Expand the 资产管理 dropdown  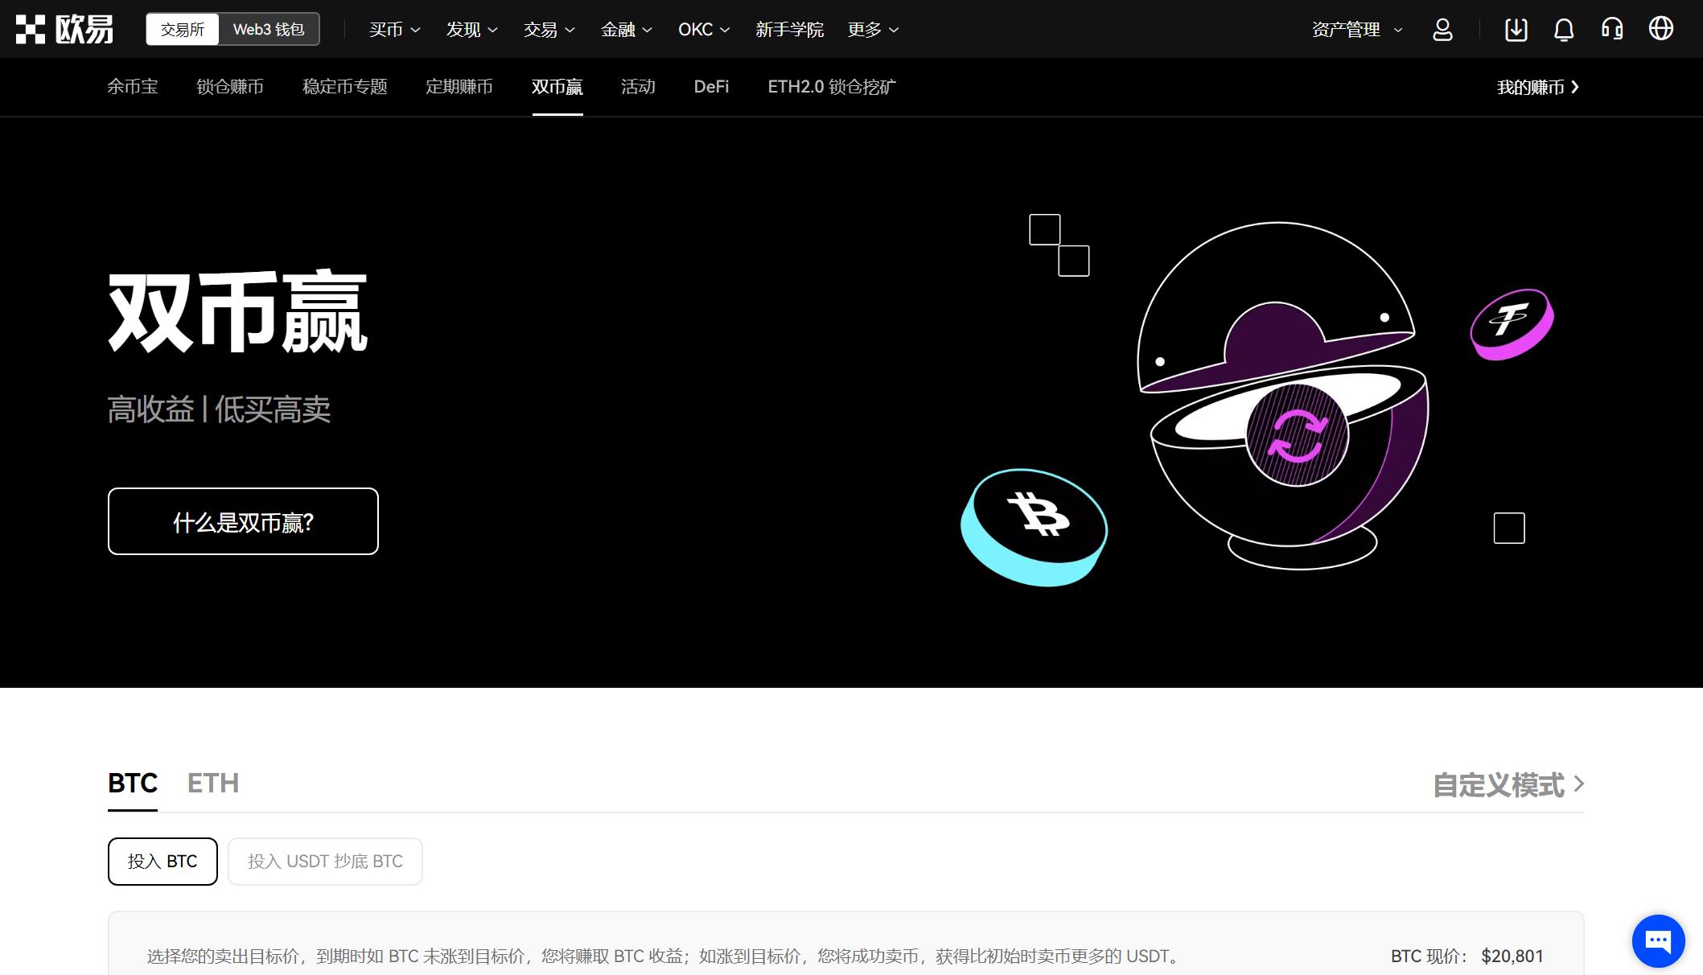click(x=1356, y=30)
